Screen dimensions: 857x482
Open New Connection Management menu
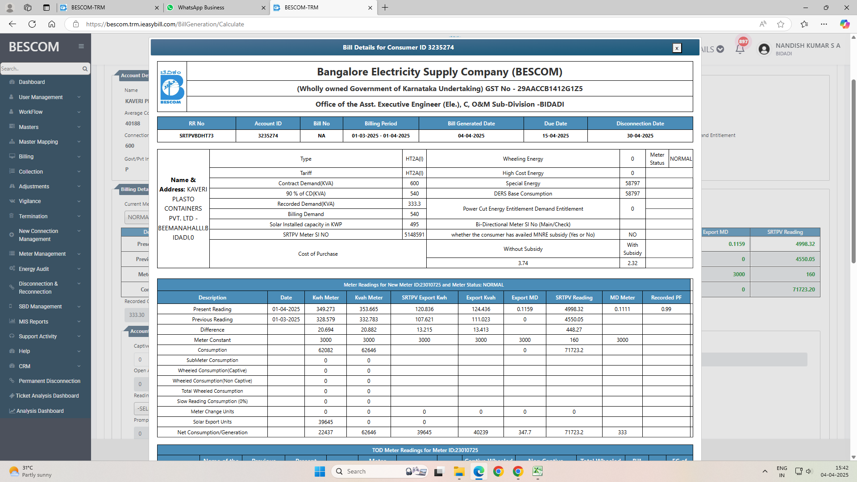pyautogui.click(x=45, y=235)
